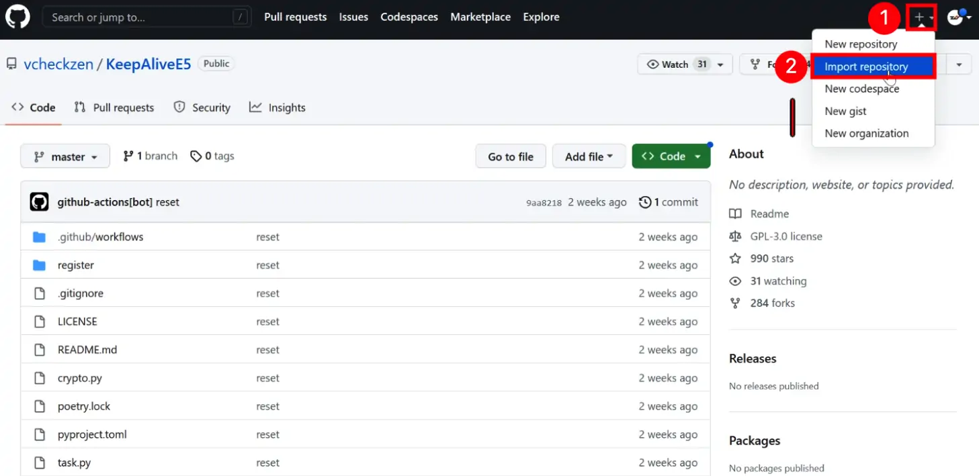Screen dimensions: 979x476
Task: Click the register folder icon
Action: point(40,265)
